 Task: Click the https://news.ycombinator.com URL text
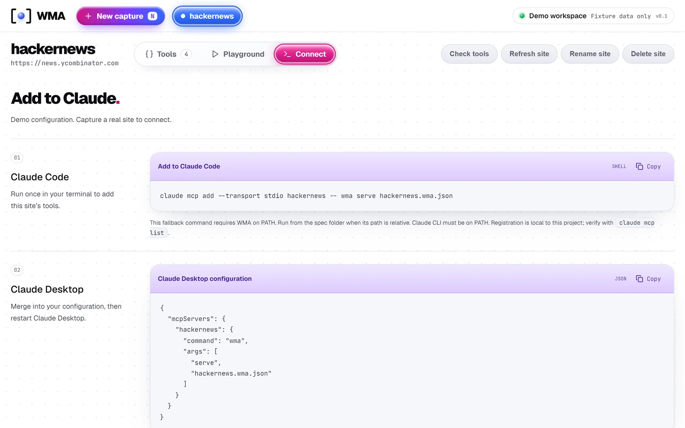click(x=65, y=63)
